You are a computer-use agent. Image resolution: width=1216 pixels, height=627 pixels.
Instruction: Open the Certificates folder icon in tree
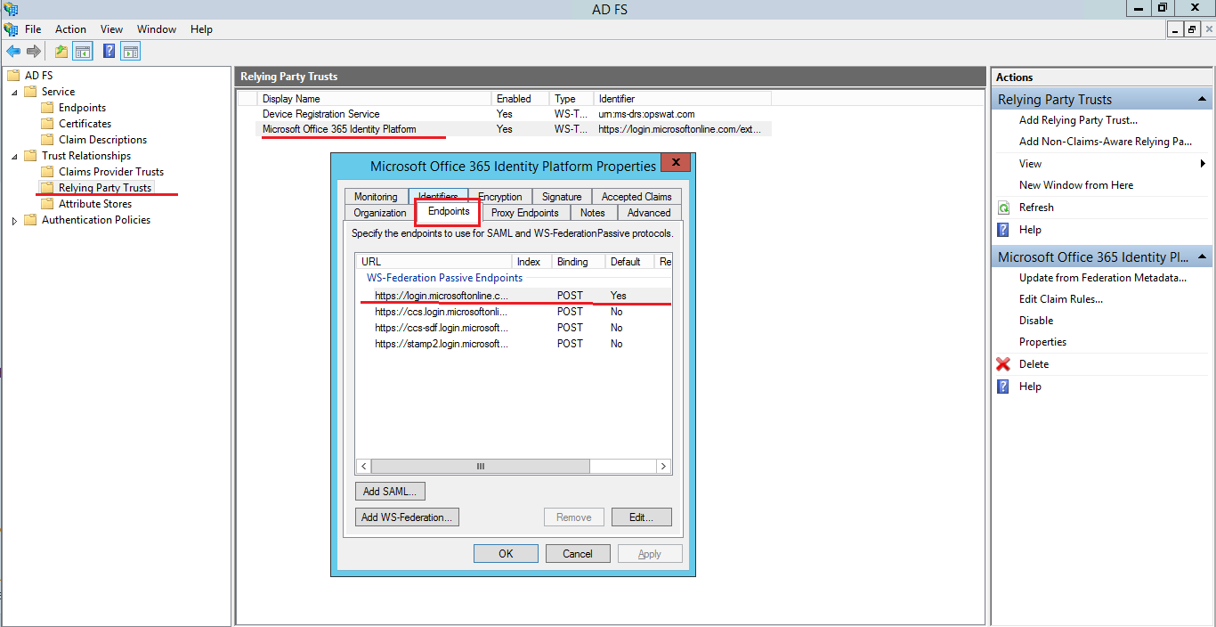47,124
